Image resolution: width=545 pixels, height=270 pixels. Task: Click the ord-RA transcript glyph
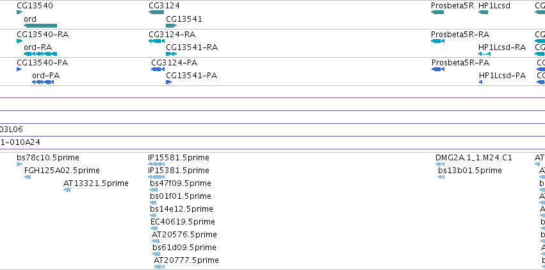click(x=40, y=54)
